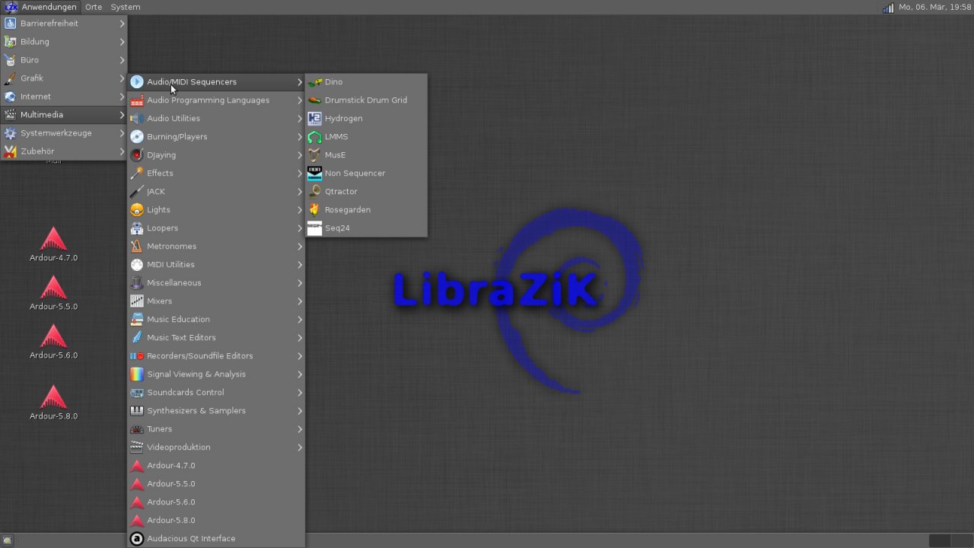The height and width of the screenshot is (548, 974).
Task: Expand the Music Education submenu arrow
Action: (300, 320)
